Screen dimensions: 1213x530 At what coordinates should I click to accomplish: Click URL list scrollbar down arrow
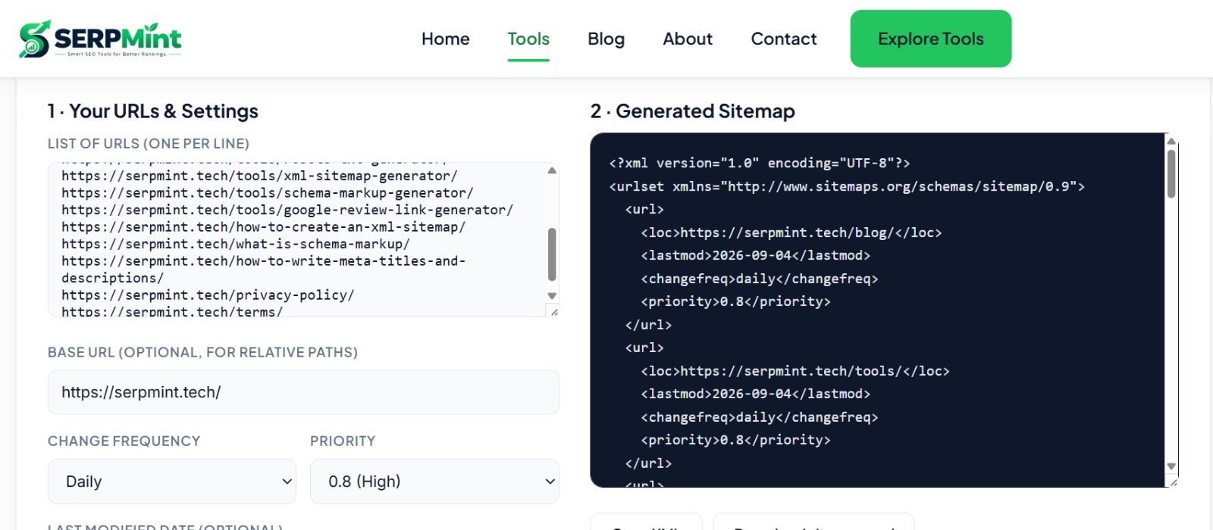pyautogui.click(x=552, y=296)
